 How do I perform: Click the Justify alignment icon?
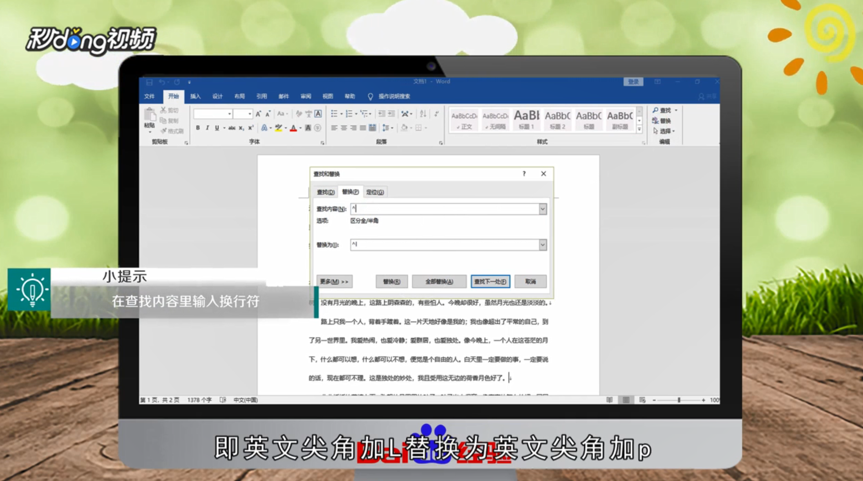pyautogui.click(x=363, y=128)
